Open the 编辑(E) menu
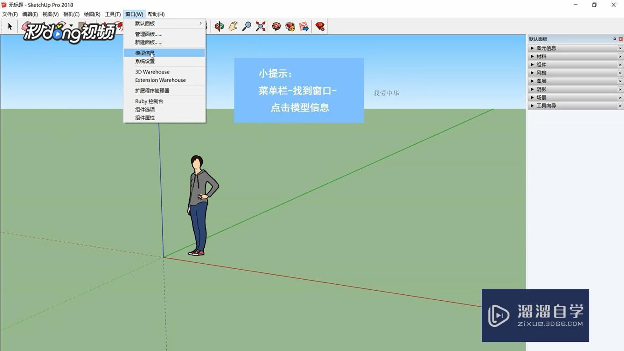The height and width of the screenshot is (351, 624). pyautogui.click(x=30, y=14)
